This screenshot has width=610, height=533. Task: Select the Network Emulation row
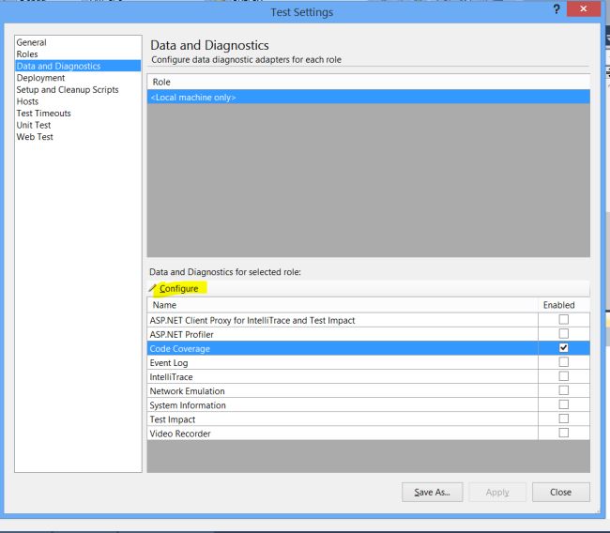click(x=343, y=390)
